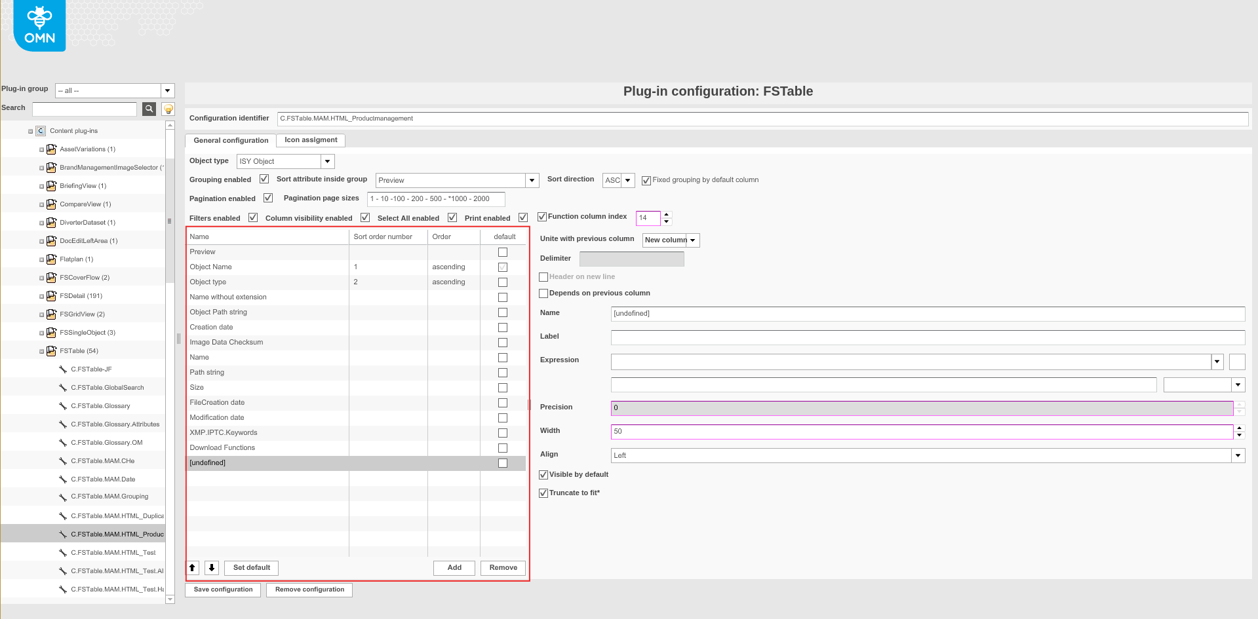
Task: Click the C icon beside Content plug-ins
Action: tap(40, 130)
